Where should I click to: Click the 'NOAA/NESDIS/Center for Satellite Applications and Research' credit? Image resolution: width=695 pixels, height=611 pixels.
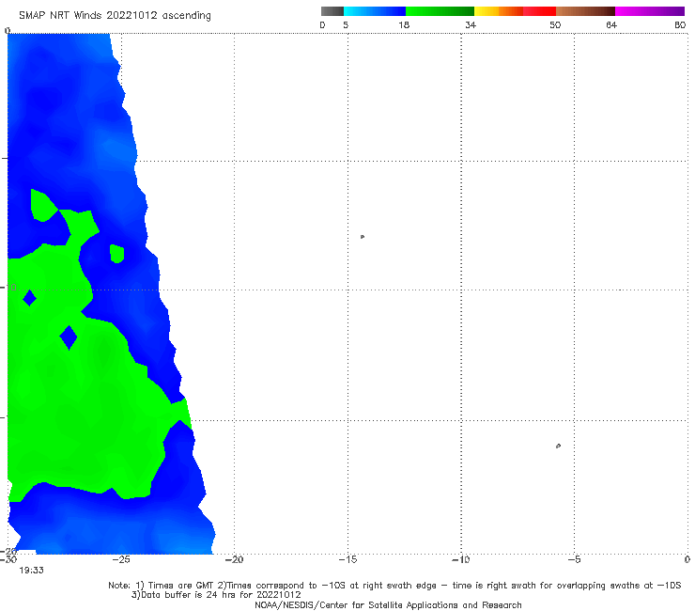(388, 604)
